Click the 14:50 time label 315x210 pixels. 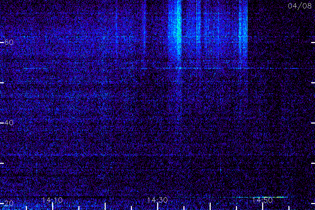262,200
